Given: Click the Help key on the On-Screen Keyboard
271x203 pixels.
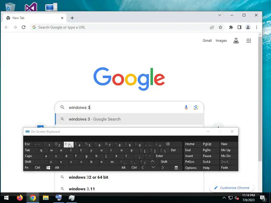Looking at the screenshot, I should coord(210,168).
